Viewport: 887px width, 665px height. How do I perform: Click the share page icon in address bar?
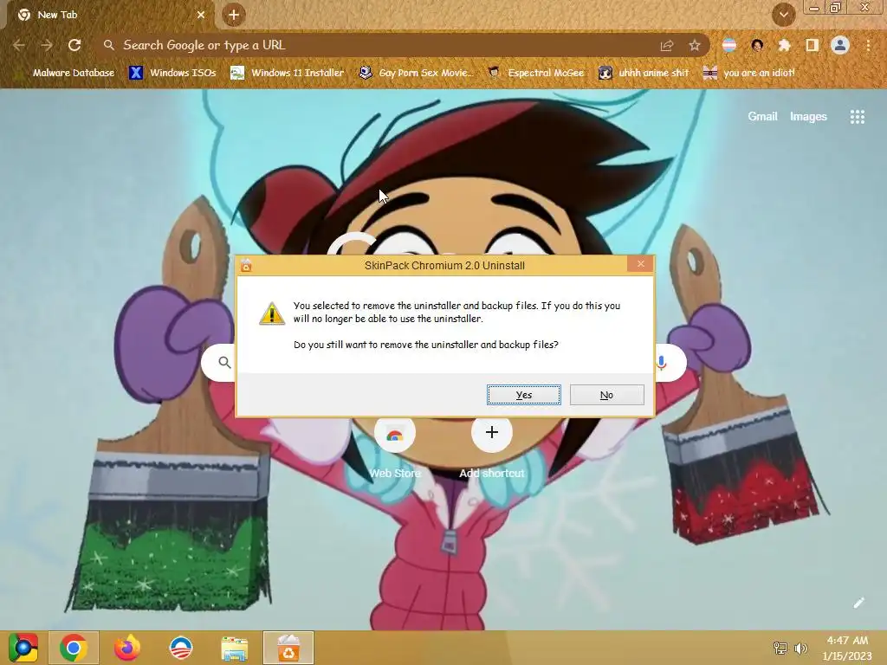[667, 45]
